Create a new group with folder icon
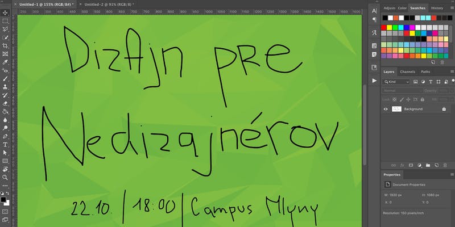Image resolution: width=455 pixels, height=227 pixels. coord(427,165)
